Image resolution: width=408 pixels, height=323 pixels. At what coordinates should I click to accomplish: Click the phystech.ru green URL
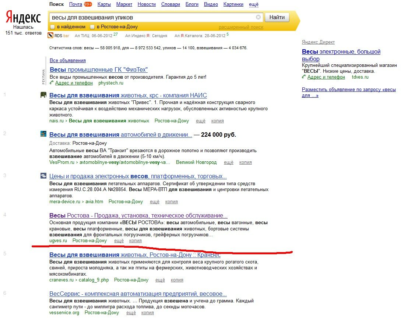(x=111, y=83)
